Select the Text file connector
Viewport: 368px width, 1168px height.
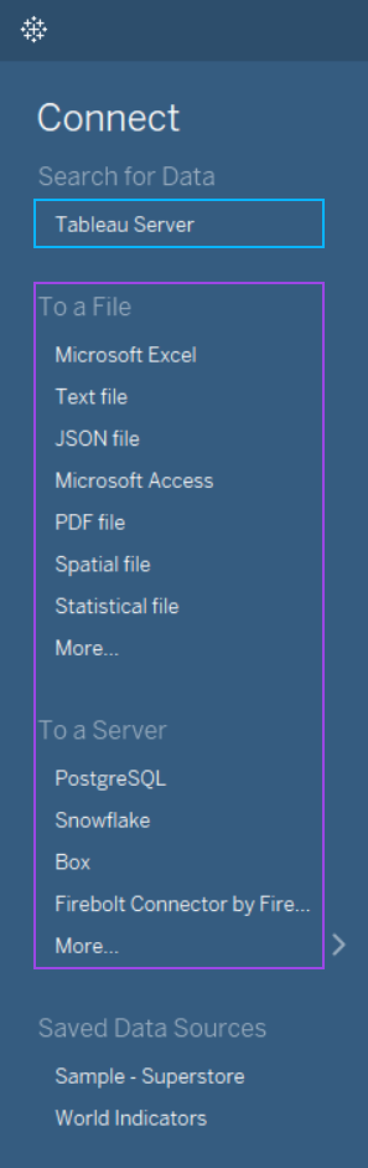click(91, 396)
